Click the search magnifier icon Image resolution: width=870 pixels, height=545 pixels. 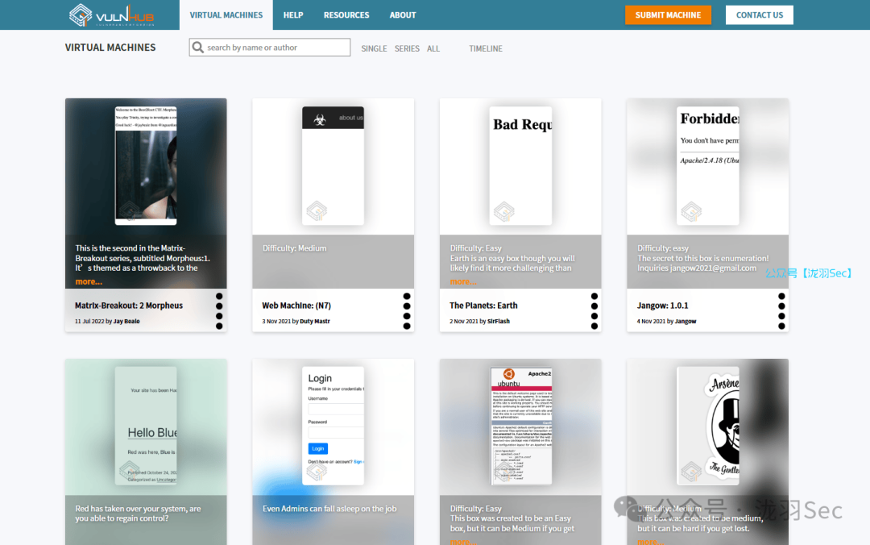pos(197,48)
